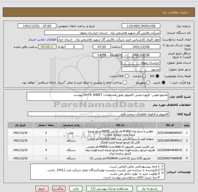Screen dimensions: 198x192
Task: Click the general description text box
Action: [x=97, y=96]
